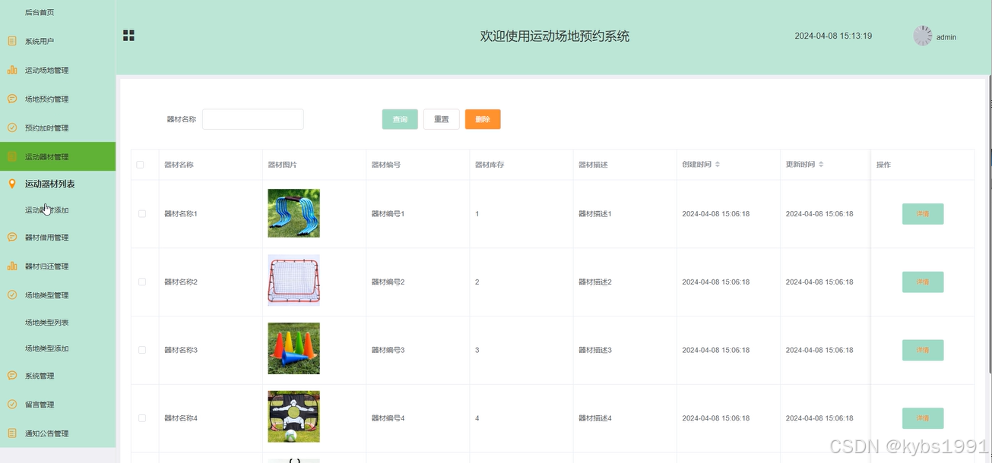This screenshot has width=992, height=463.
Task: Expand the 器材借用管理 menu
Action: 58,237
